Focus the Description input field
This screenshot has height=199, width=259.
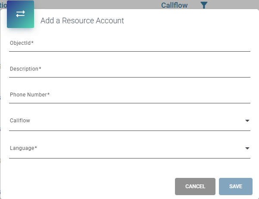pyautogui.click(x=130, y=70)
